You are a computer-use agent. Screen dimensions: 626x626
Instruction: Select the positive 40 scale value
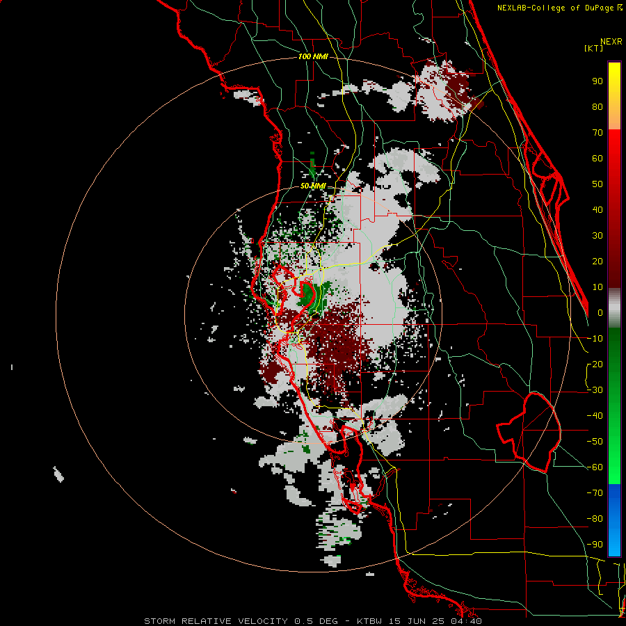click(597, 209)
